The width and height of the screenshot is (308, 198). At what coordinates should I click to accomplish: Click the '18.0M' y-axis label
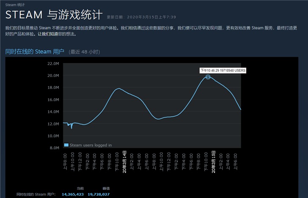pos(53,88)
